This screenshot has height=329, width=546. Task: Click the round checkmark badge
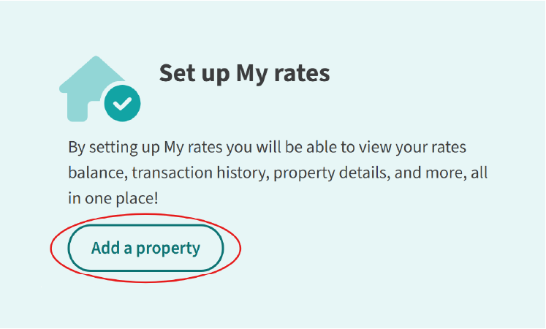(x=122, y=103)
